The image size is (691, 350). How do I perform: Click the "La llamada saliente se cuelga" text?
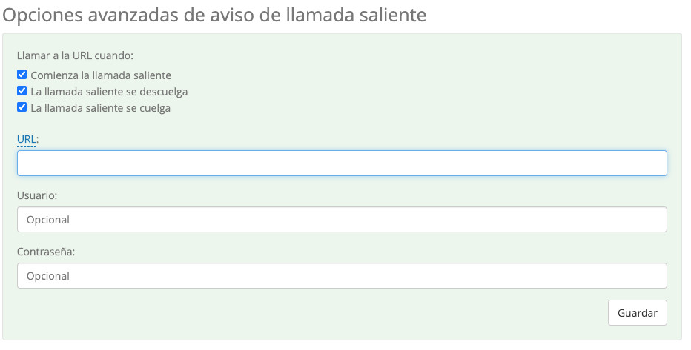[100, 108]
